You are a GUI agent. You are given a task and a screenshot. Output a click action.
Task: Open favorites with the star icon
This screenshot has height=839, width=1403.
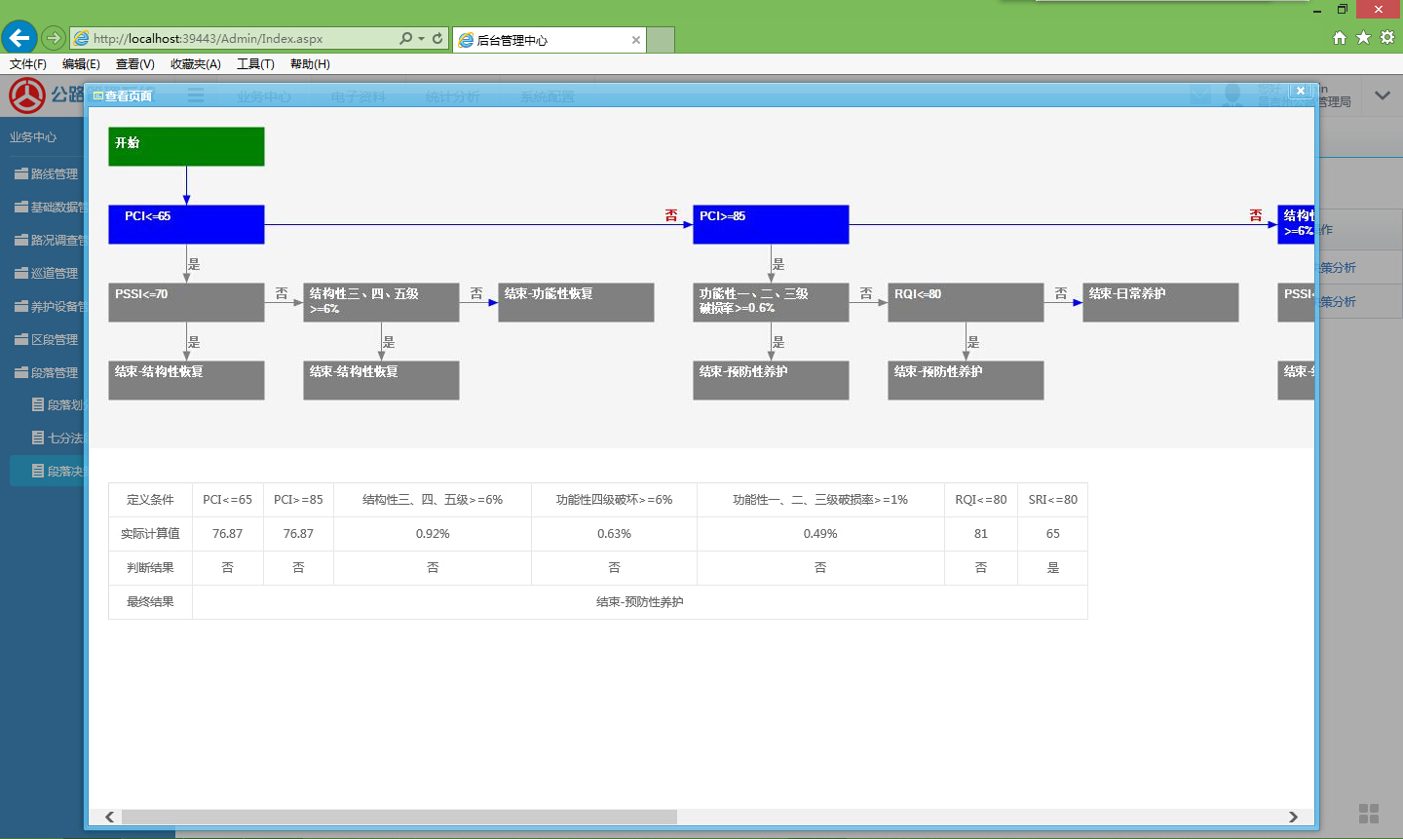(x=1363, y=37)
